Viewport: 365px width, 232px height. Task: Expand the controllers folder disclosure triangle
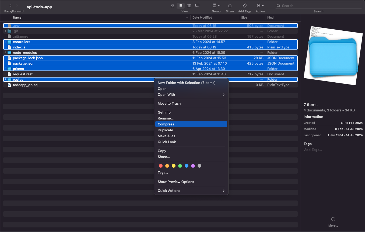pyautogui.click(x=5, y=42)
